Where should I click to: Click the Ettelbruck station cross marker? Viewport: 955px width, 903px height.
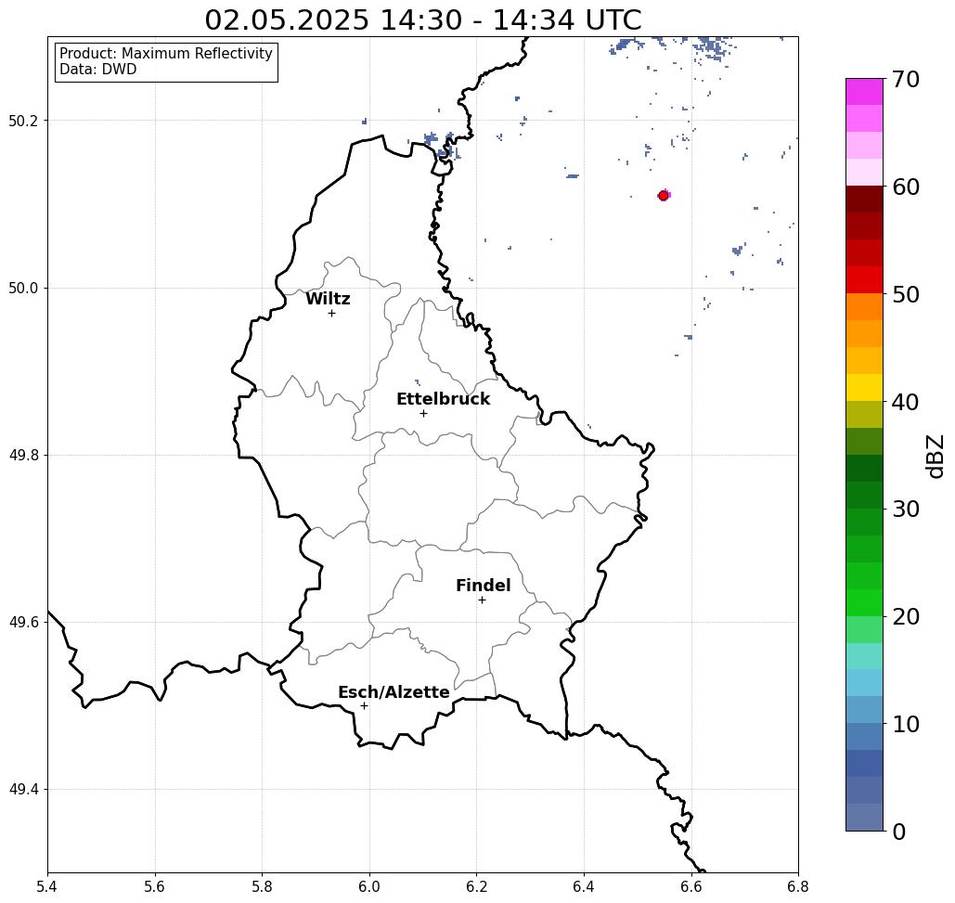[x=424, y=413]
